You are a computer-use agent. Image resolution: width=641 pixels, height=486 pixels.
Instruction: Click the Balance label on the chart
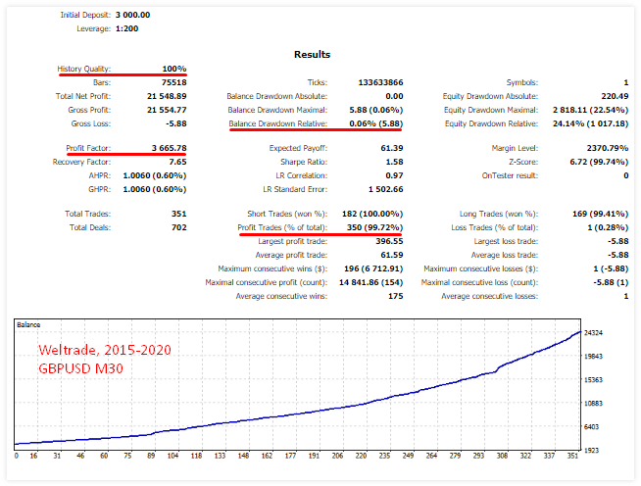[x=28, y=325]
